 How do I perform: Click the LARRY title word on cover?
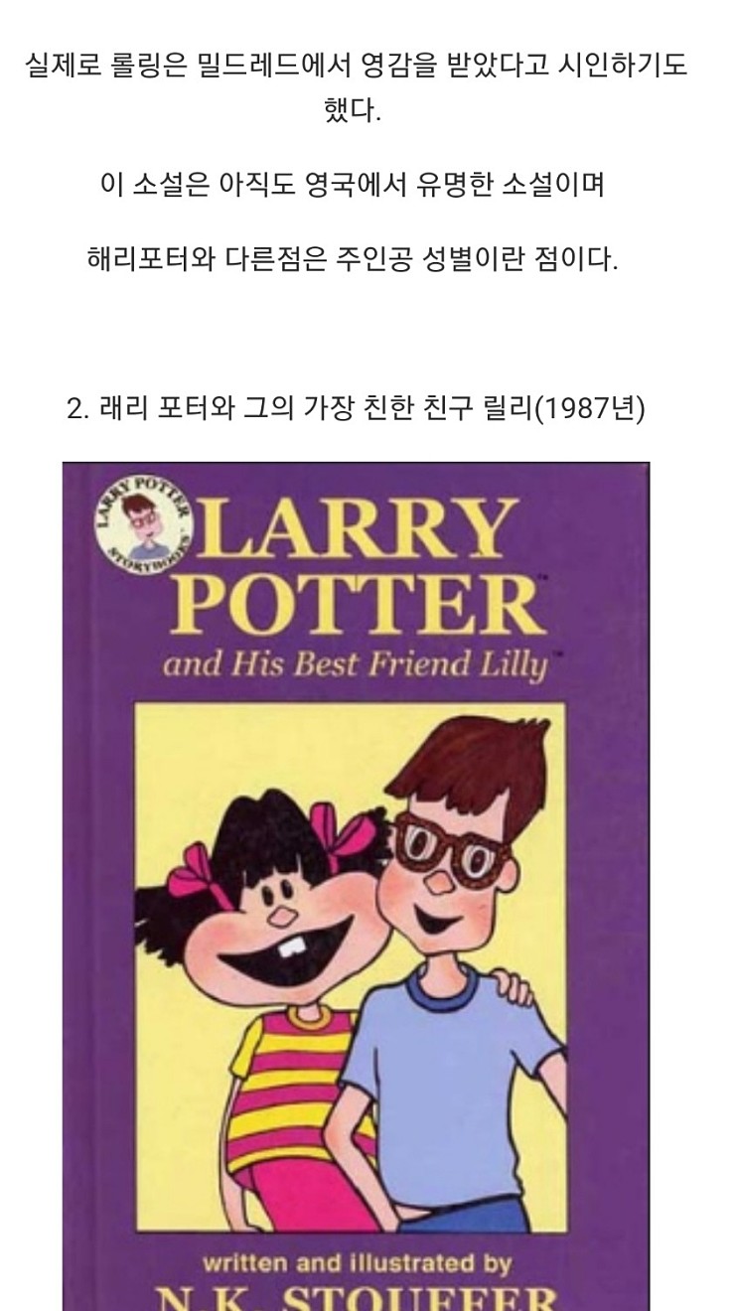coord(361,528)
